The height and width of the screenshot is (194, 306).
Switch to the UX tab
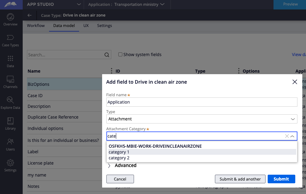(x=86, y=25)
